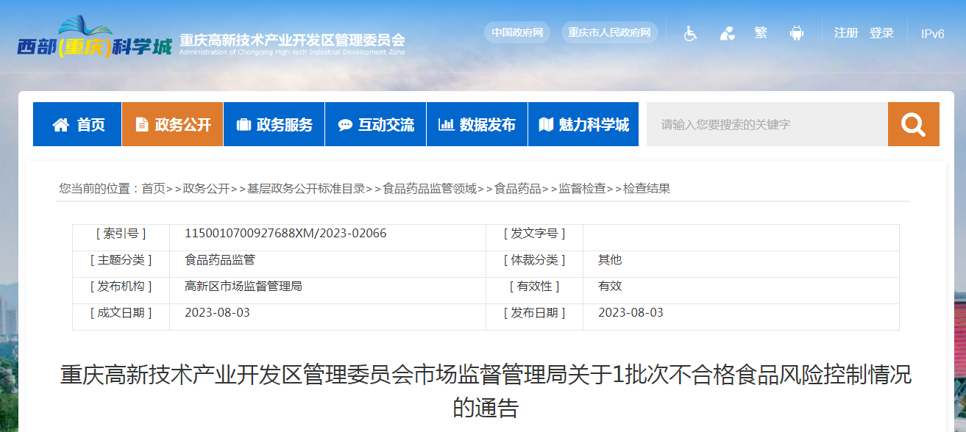Image resolution: width=966 pixels, height=432 pixels.
Task: Open 中国政府网 link
Action: pos(517,33)
